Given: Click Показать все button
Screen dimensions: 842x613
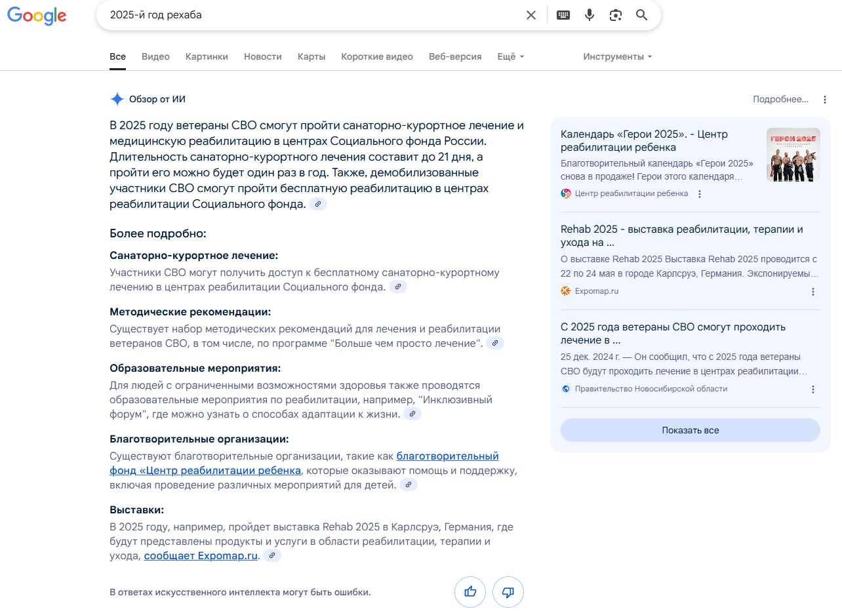Looking at the screenshot, I should click(x=691, y=430).
